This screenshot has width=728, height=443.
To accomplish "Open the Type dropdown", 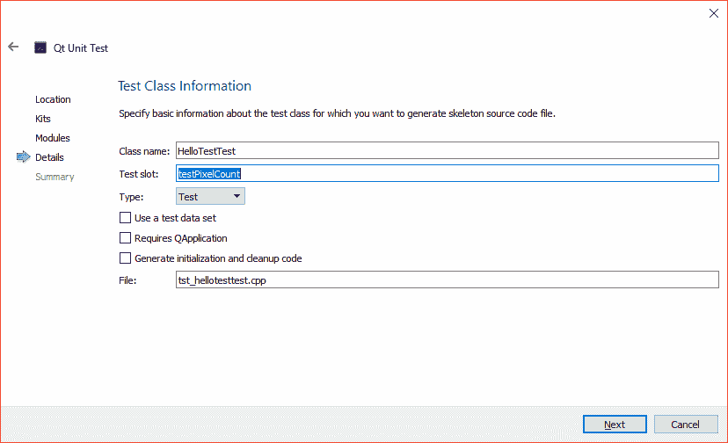I will [210, 197].
